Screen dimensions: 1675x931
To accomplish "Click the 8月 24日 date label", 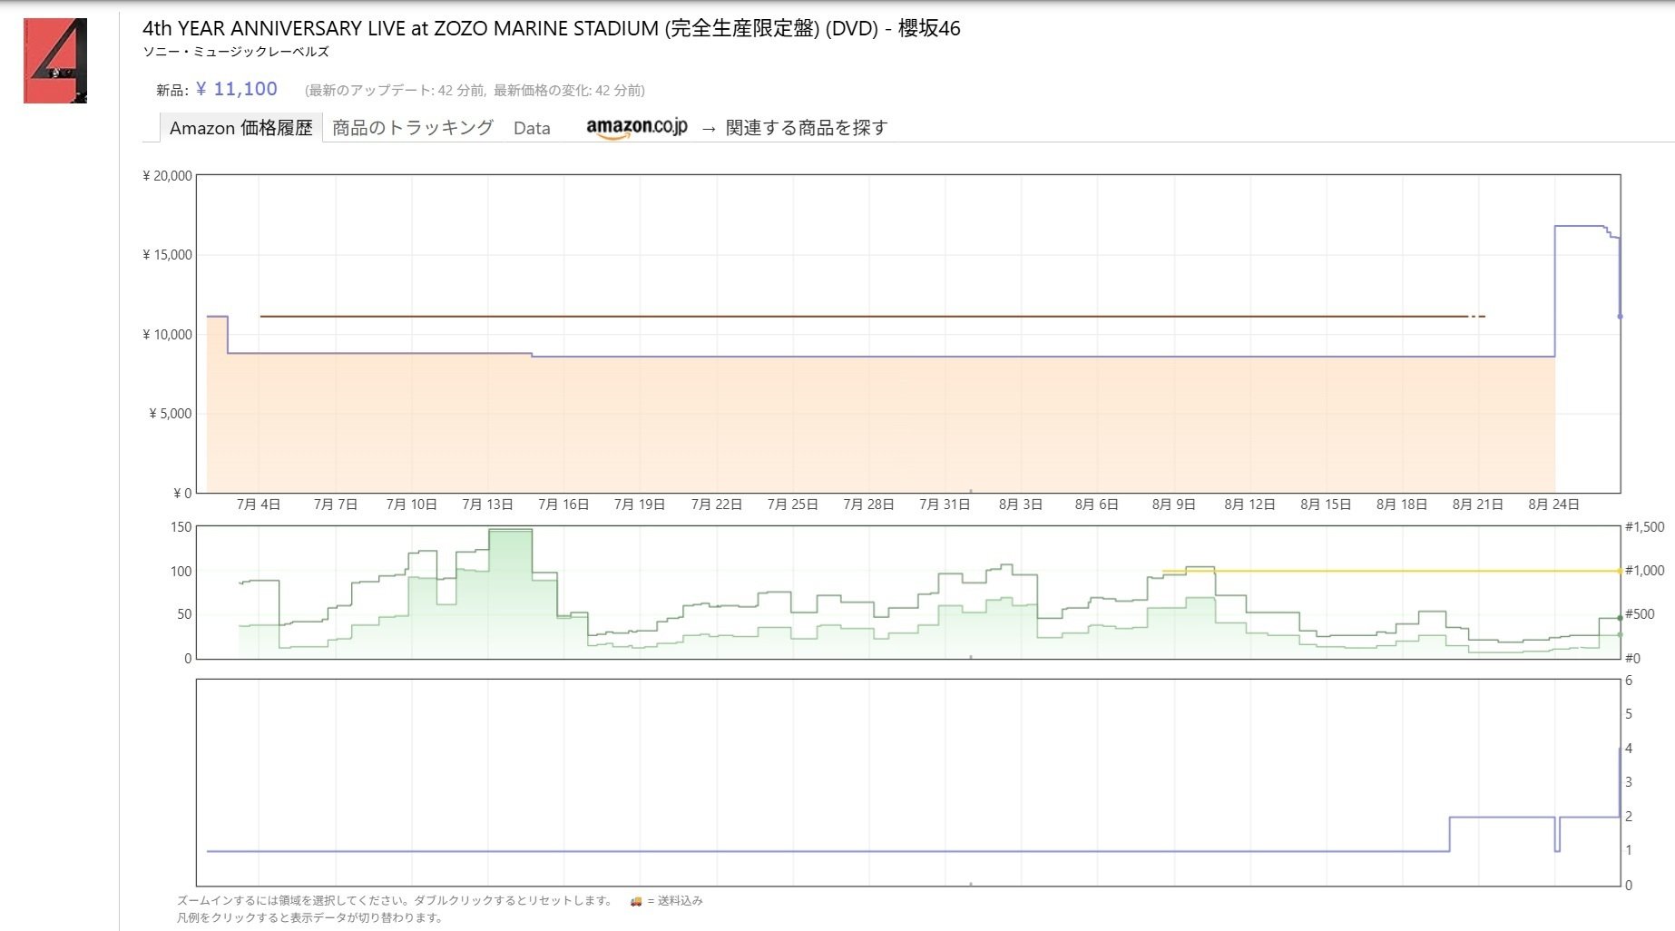I will pyautogui.click(x=1554, y=505).
